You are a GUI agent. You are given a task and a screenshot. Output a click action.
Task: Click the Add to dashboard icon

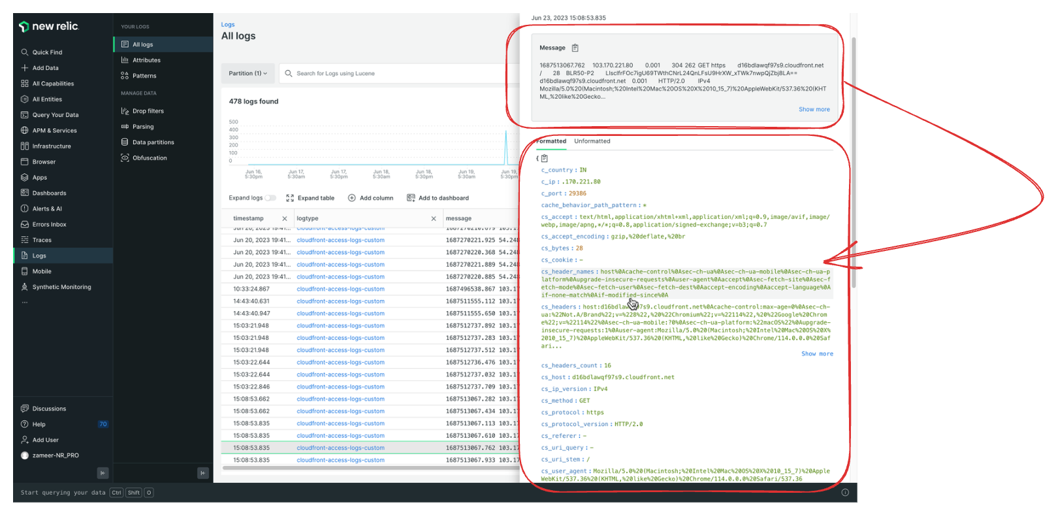(411, 198)
